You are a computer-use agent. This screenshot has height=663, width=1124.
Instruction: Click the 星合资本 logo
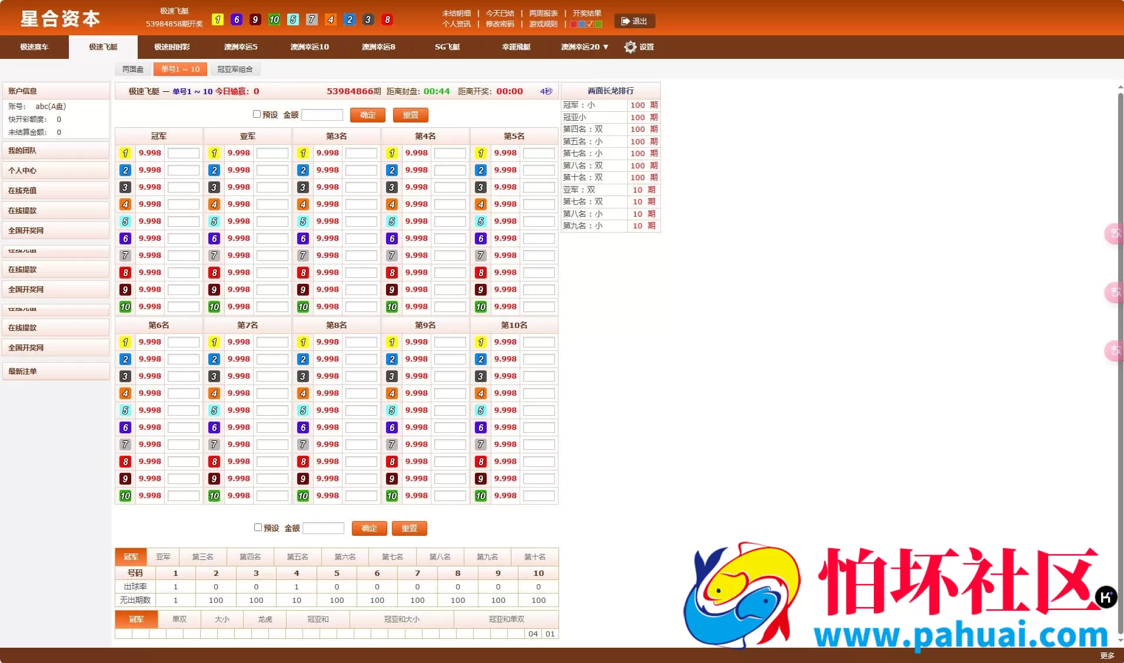(59, 19)
